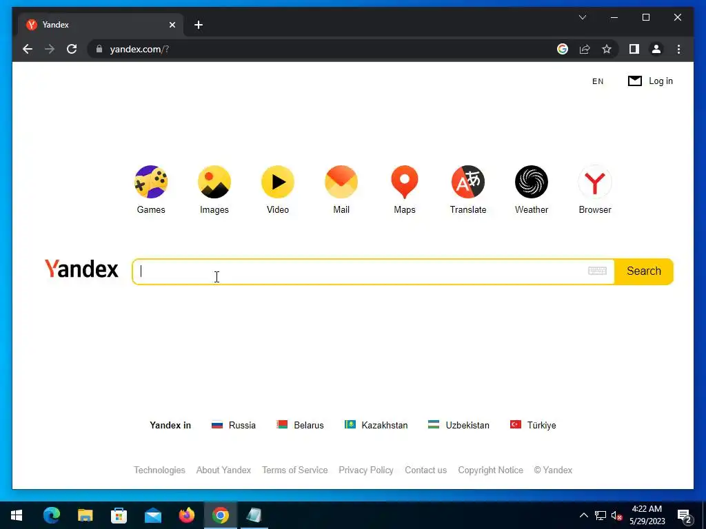Open the Copyright Notice link
Image resolution: width=706 pixels, height=529 pixels.
click(490, 470)
